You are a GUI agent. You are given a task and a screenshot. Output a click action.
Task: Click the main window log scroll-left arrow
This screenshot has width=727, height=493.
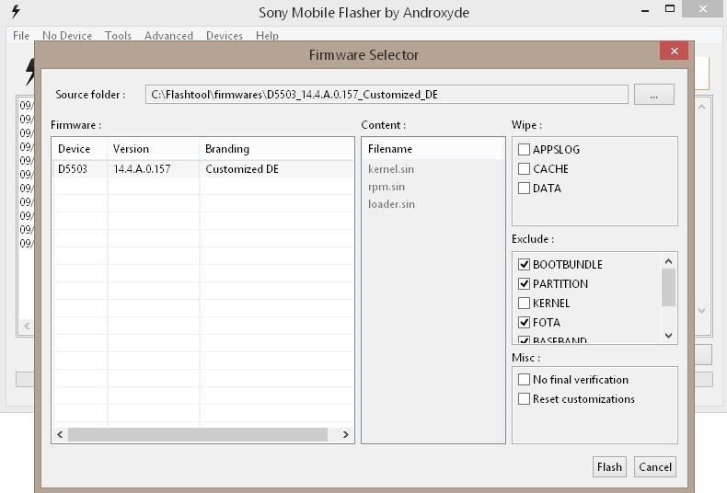tap(27, 327)
